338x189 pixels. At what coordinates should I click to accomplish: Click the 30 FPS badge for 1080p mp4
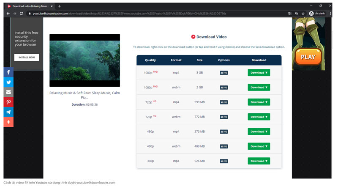coord(224,73)
